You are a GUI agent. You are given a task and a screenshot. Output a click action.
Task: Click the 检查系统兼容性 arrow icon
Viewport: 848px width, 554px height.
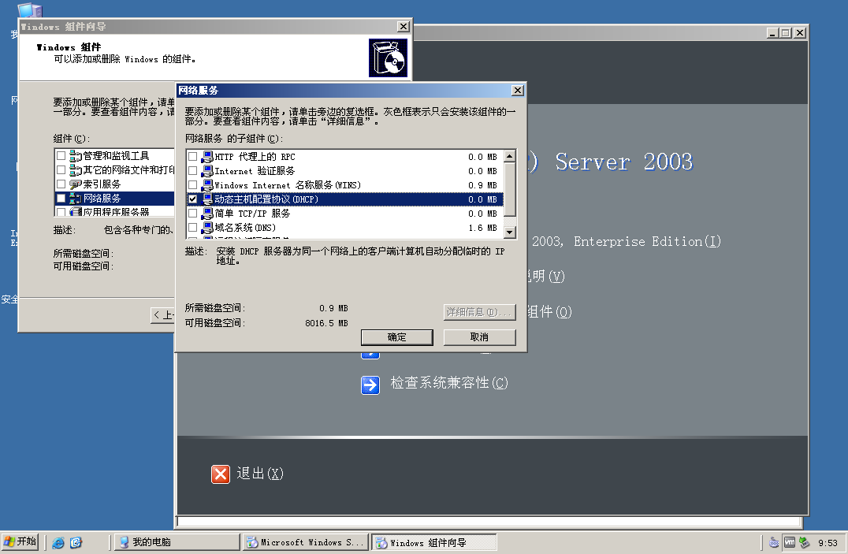[x=370, y=385]
